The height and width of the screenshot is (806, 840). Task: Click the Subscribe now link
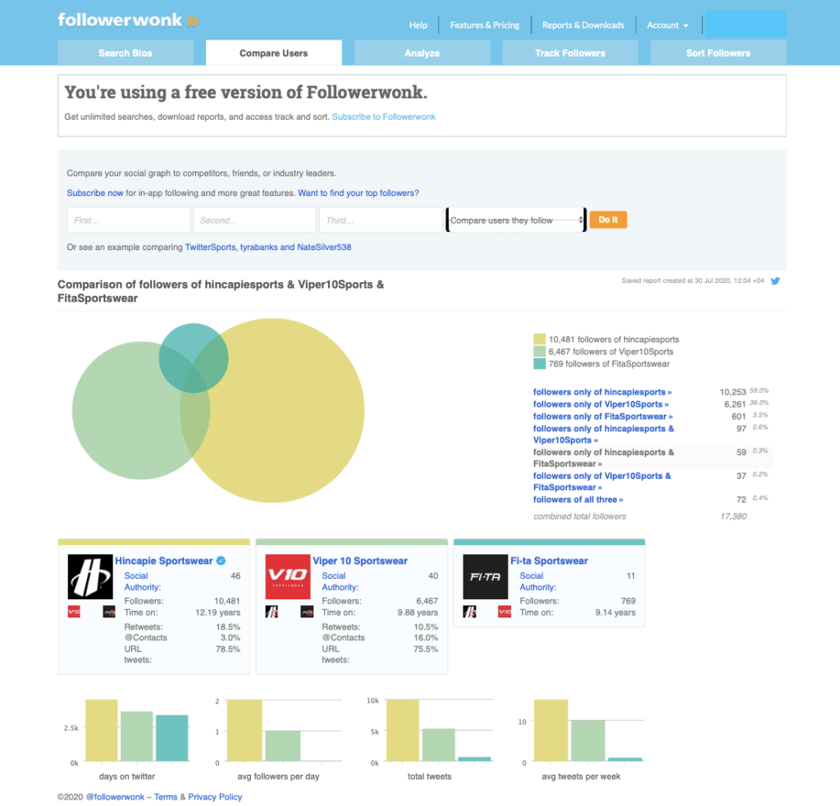click(x=95, y=193)
